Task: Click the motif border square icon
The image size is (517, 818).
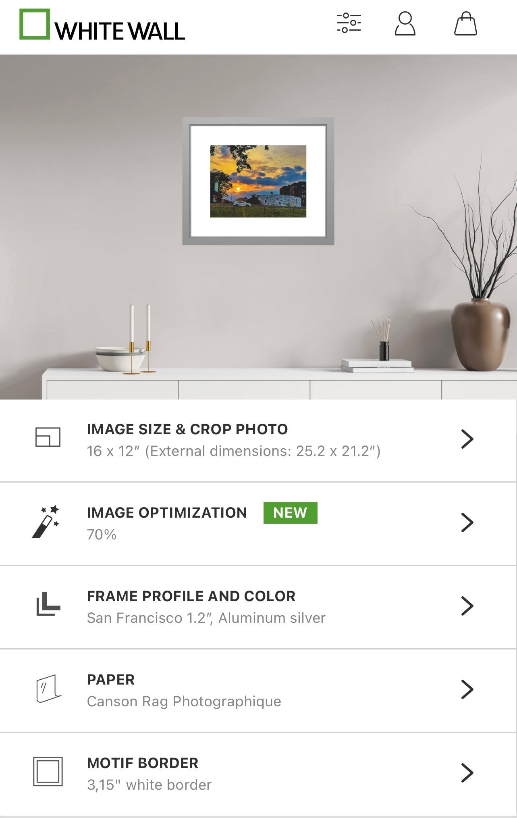Action: tap(48, 771)
